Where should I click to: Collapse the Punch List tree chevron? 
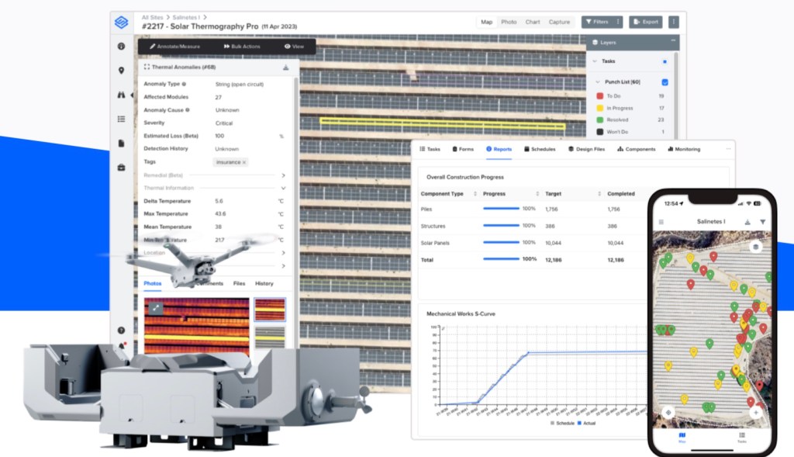[x=597, y=81]
